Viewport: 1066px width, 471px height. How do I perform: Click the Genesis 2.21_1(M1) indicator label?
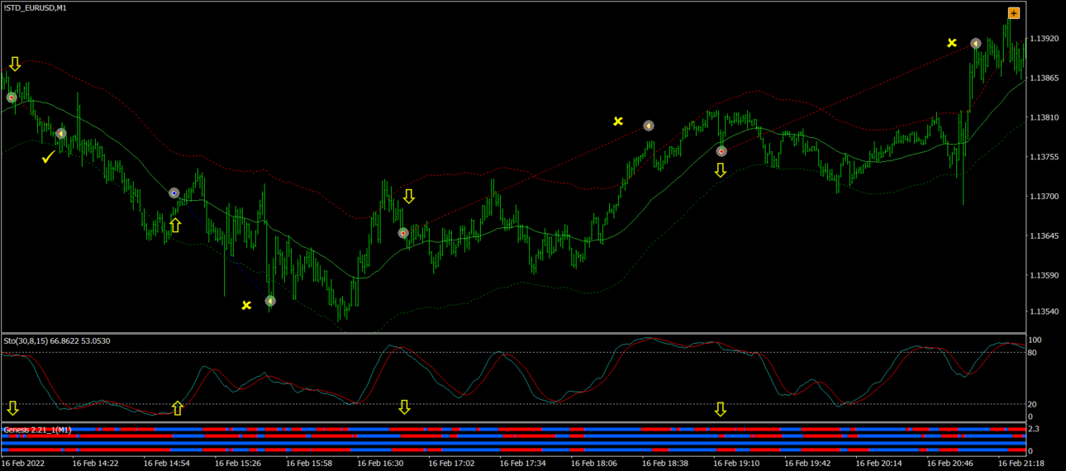point(37,430)
